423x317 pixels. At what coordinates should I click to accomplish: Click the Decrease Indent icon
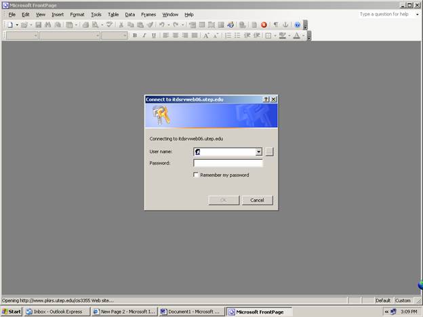[247, 36]
